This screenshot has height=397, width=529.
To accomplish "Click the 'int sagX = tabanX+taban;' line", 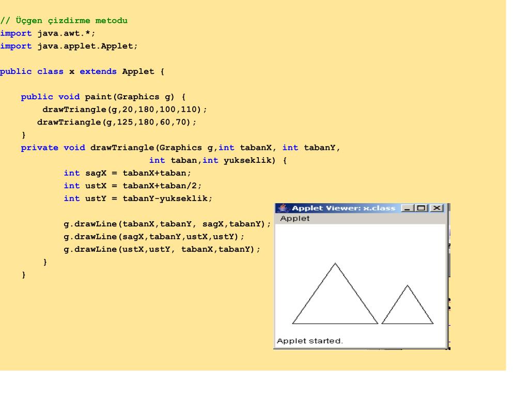I will click(x=127, y=173).
